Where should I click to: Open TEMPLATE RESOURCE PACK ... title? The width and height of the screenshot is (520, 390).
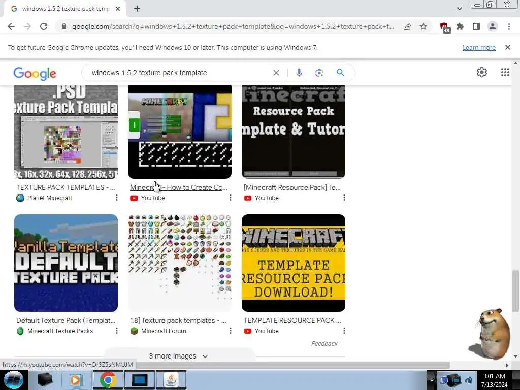292,321
